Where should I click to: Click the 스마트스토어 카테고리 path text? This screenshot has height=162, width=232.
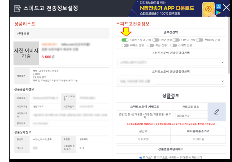coord(145,116)
